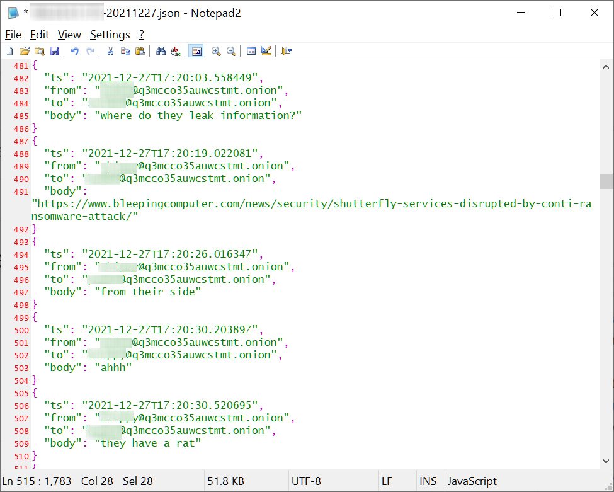The image size is (614, 492).
Task: Click timestamp 2021-12-27T17:20:30.520695
Action: pyautogui.click(x=169, y=405)
